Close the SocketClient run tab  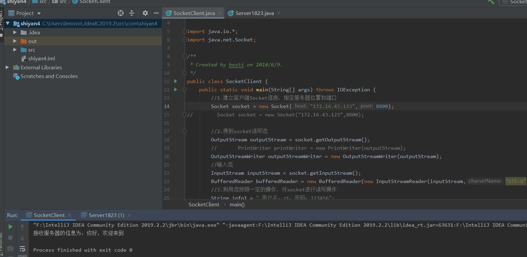(x=70, y=215)
